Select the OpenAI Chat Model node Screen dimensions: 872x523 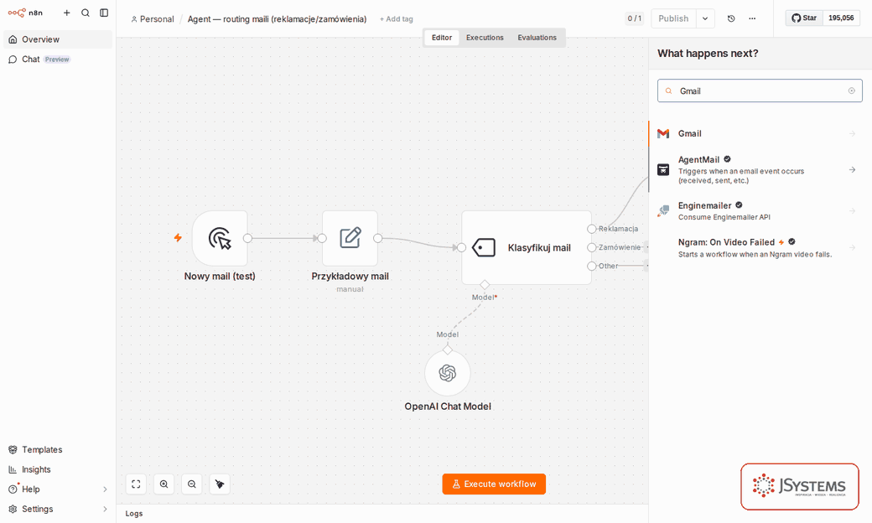point(448,373)
